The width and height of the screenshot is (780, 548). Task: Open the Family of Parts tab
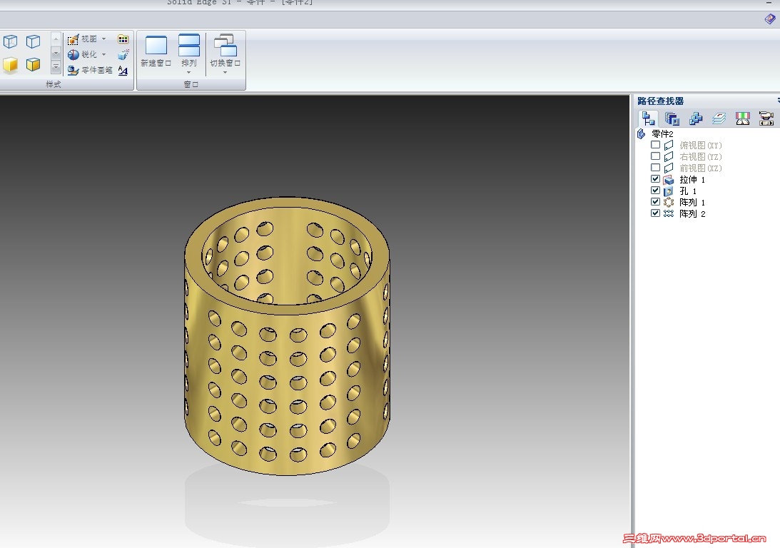pos(695,118)
